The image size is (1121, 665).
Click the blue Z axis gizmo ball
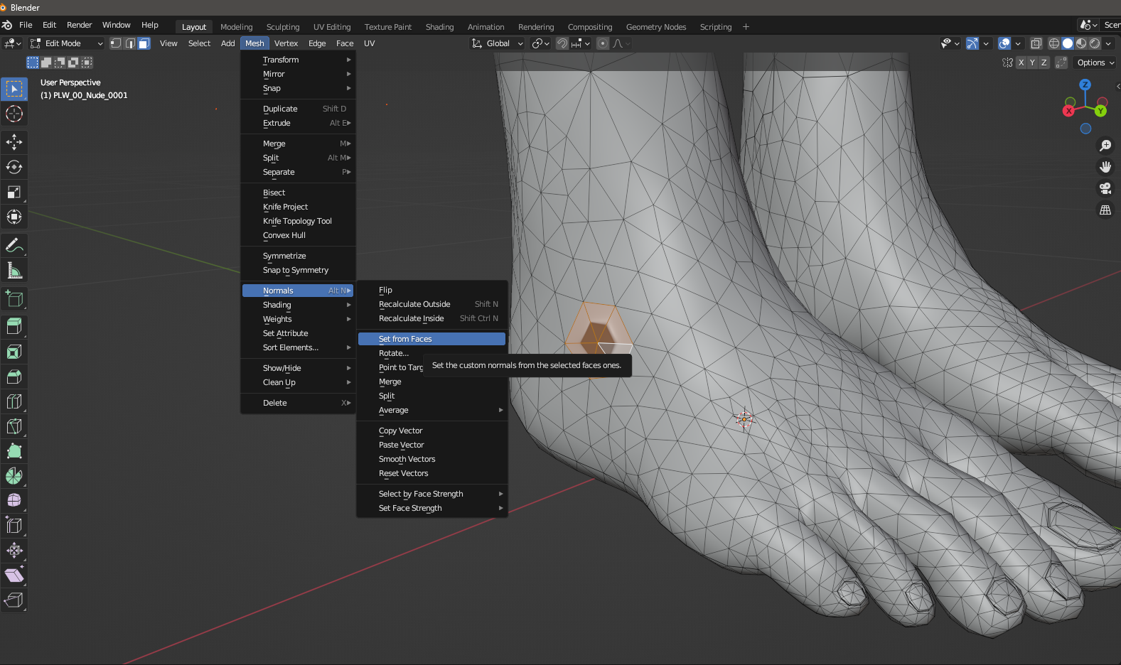point(1085,85)
